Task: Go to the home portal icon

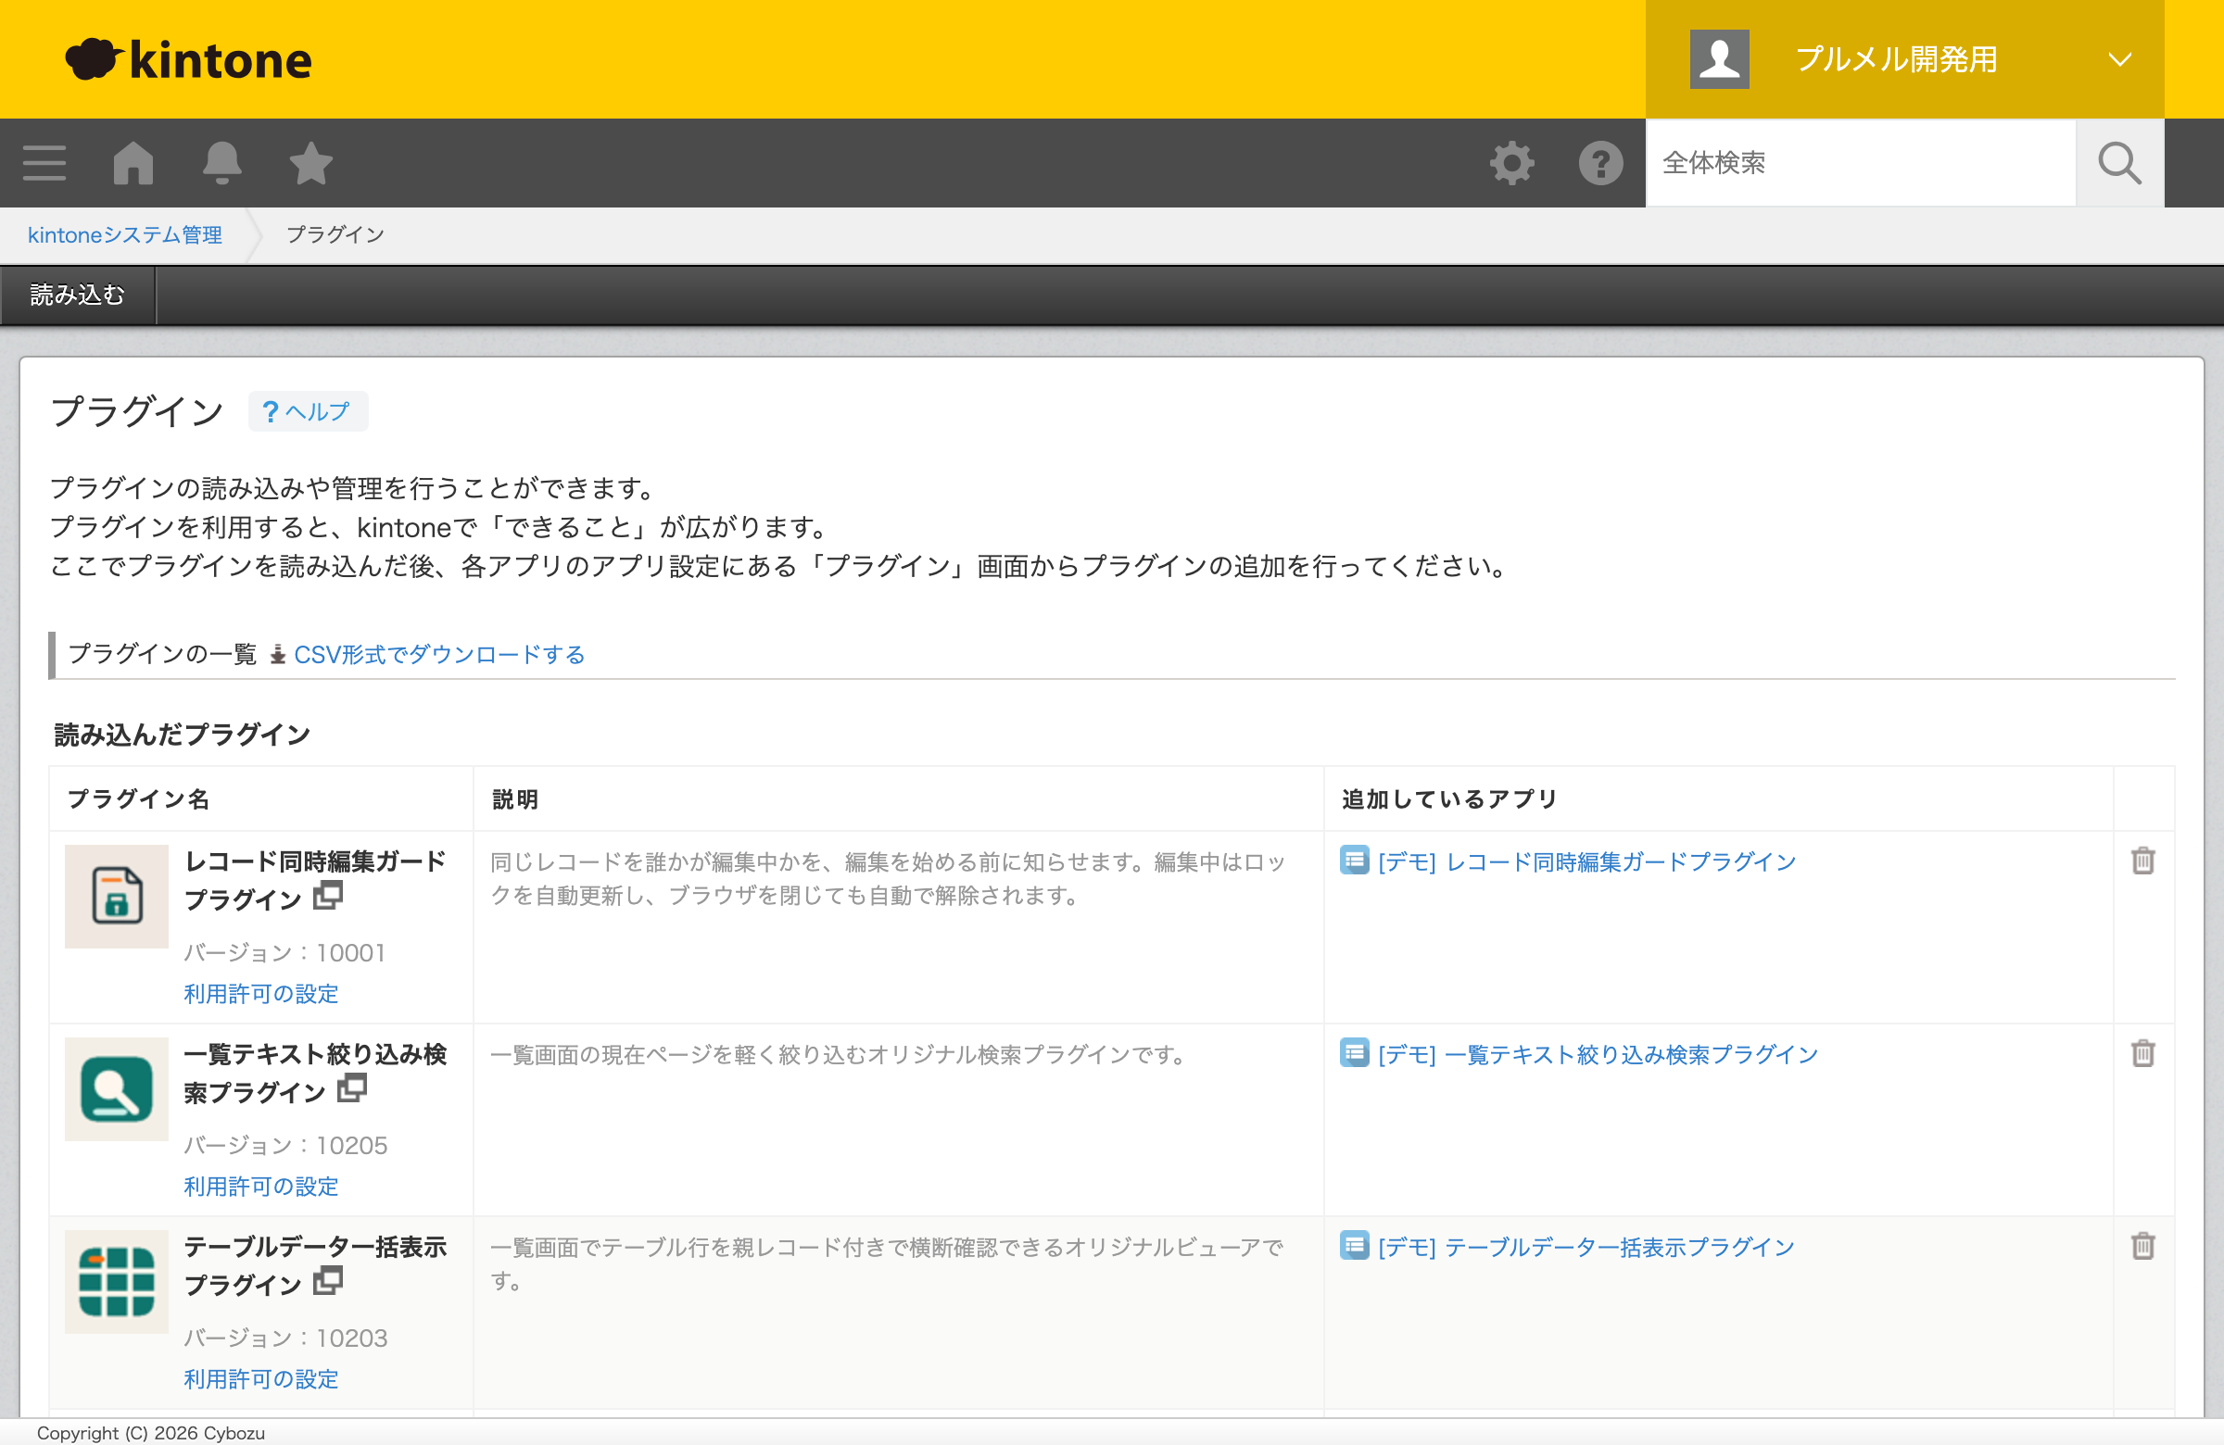Action: [x=133, y=162]
